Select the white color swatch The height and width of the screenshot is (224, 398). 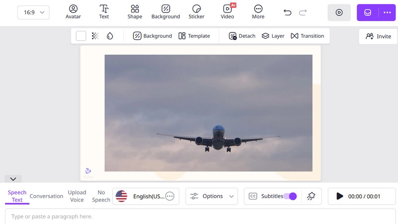(x=81, y=36)
